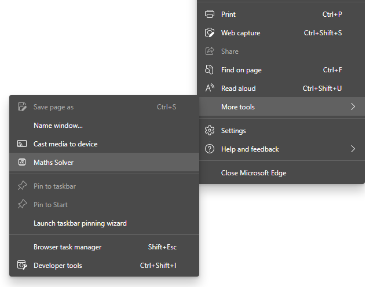Choose Web capture from the menu
377x287 pixels.
[x=240, y=33]
